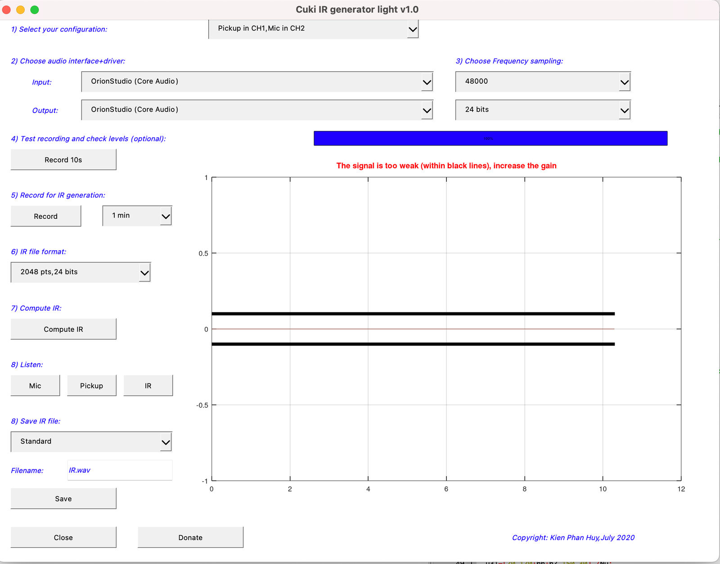Viewport: 720px width, 564px height.
Task: Expand the Input audio interface dropdown
Action: 257,82
